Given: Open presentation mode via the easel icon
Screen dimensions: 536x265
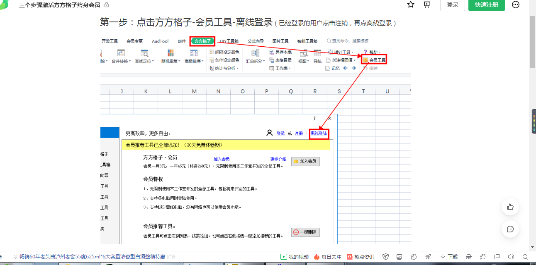Looking at the screenshot, I should click(427, 5).
